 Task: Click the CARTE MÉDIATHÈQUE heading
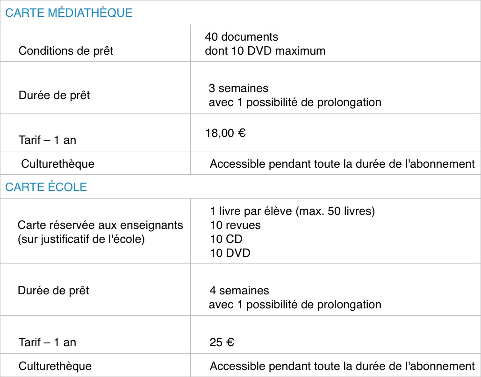point(69,13)
